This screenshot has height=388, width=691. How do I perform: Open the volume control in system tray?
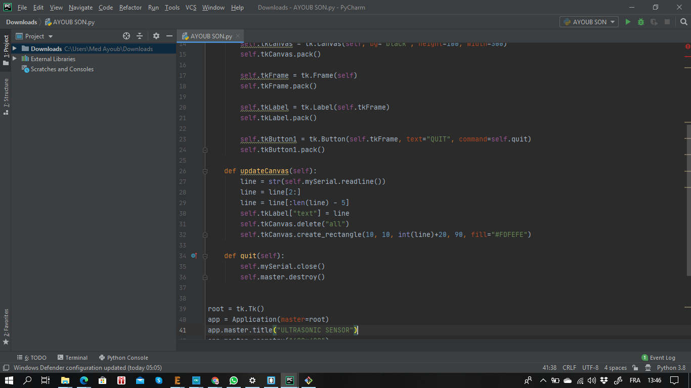click(591, 380)
